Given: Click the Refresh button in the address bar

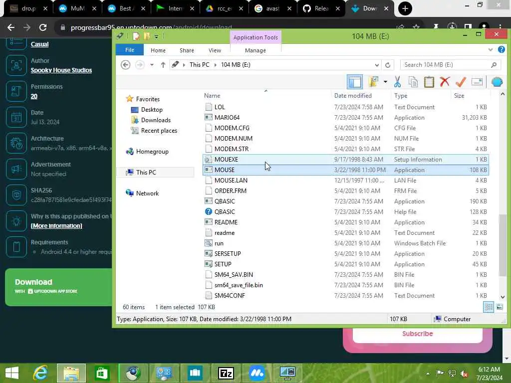Looking at the screenshot, I should coord(387,65).
